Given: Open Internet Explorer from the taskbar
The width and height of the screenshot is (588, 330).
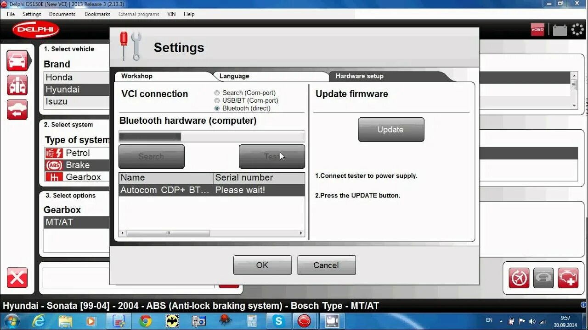Looking at the screenshot, I should 39,321.
